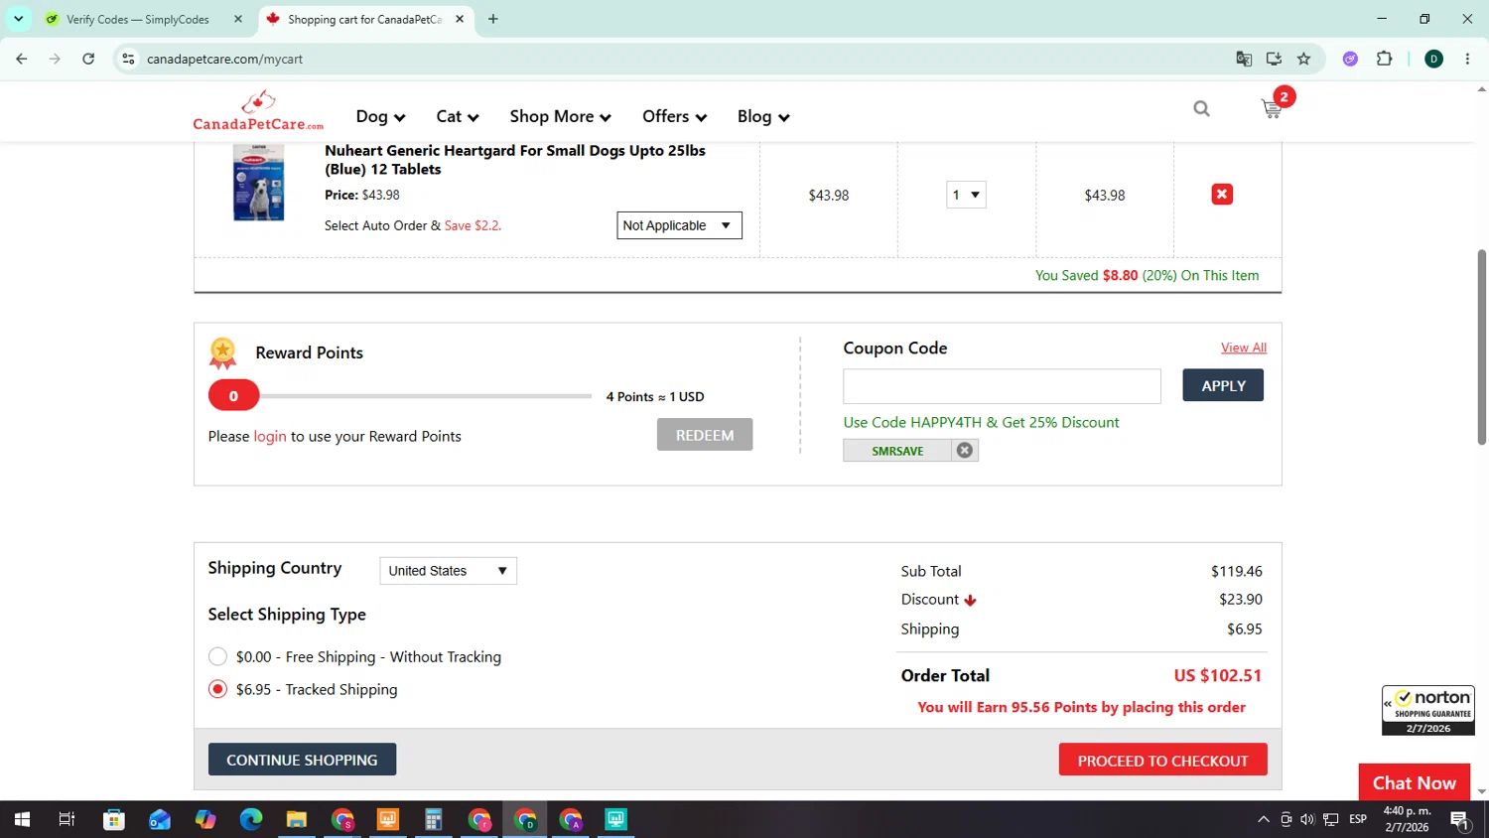Click the APPLY coupon button
1489x838 pixels.
tap(1223, 385)
